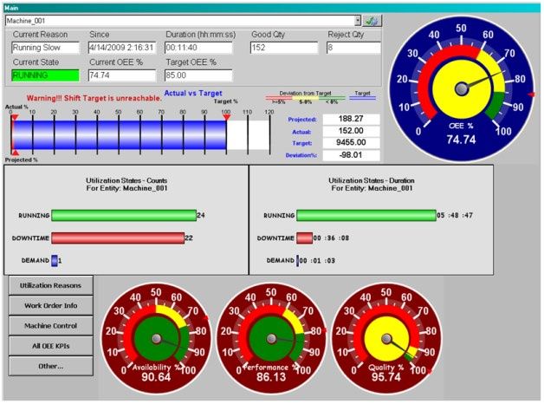Click the DOWNTIME duration value 00:36:08
This screenshot has height=404, width=544.
(331, 238)
